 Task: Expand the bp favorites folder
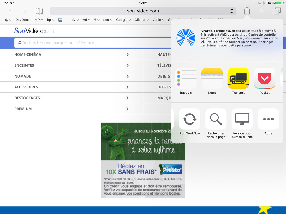(x=50, y=20)
